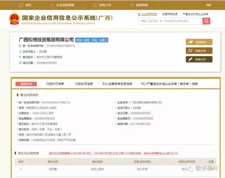Image resolution: width=225 pixels, height=178 pixels.
Task: Click the icon beside 信息公告 in top bar
Action: pyautogui.click(x=95, y=5)
